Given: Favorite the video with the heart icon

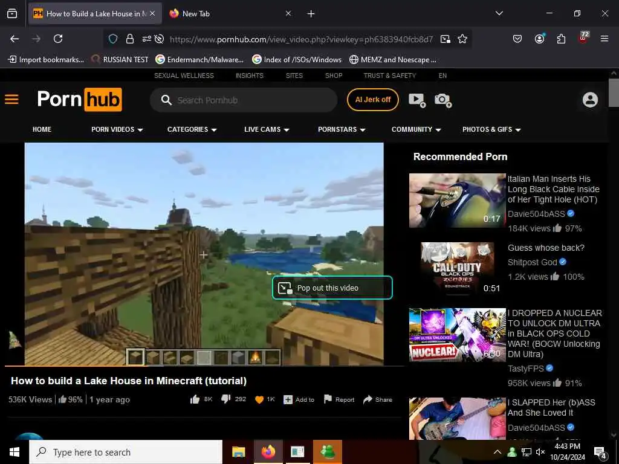Looking at the screenshot, I should (259, 400).
